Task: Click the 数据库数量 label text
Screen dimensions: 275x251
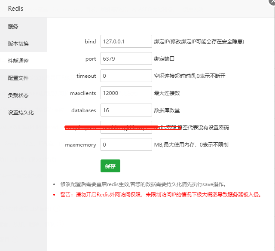Action: click(167, 110)
